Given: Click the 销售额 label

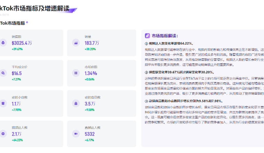Looking at the screenshot, I should [x=17, y=37].
